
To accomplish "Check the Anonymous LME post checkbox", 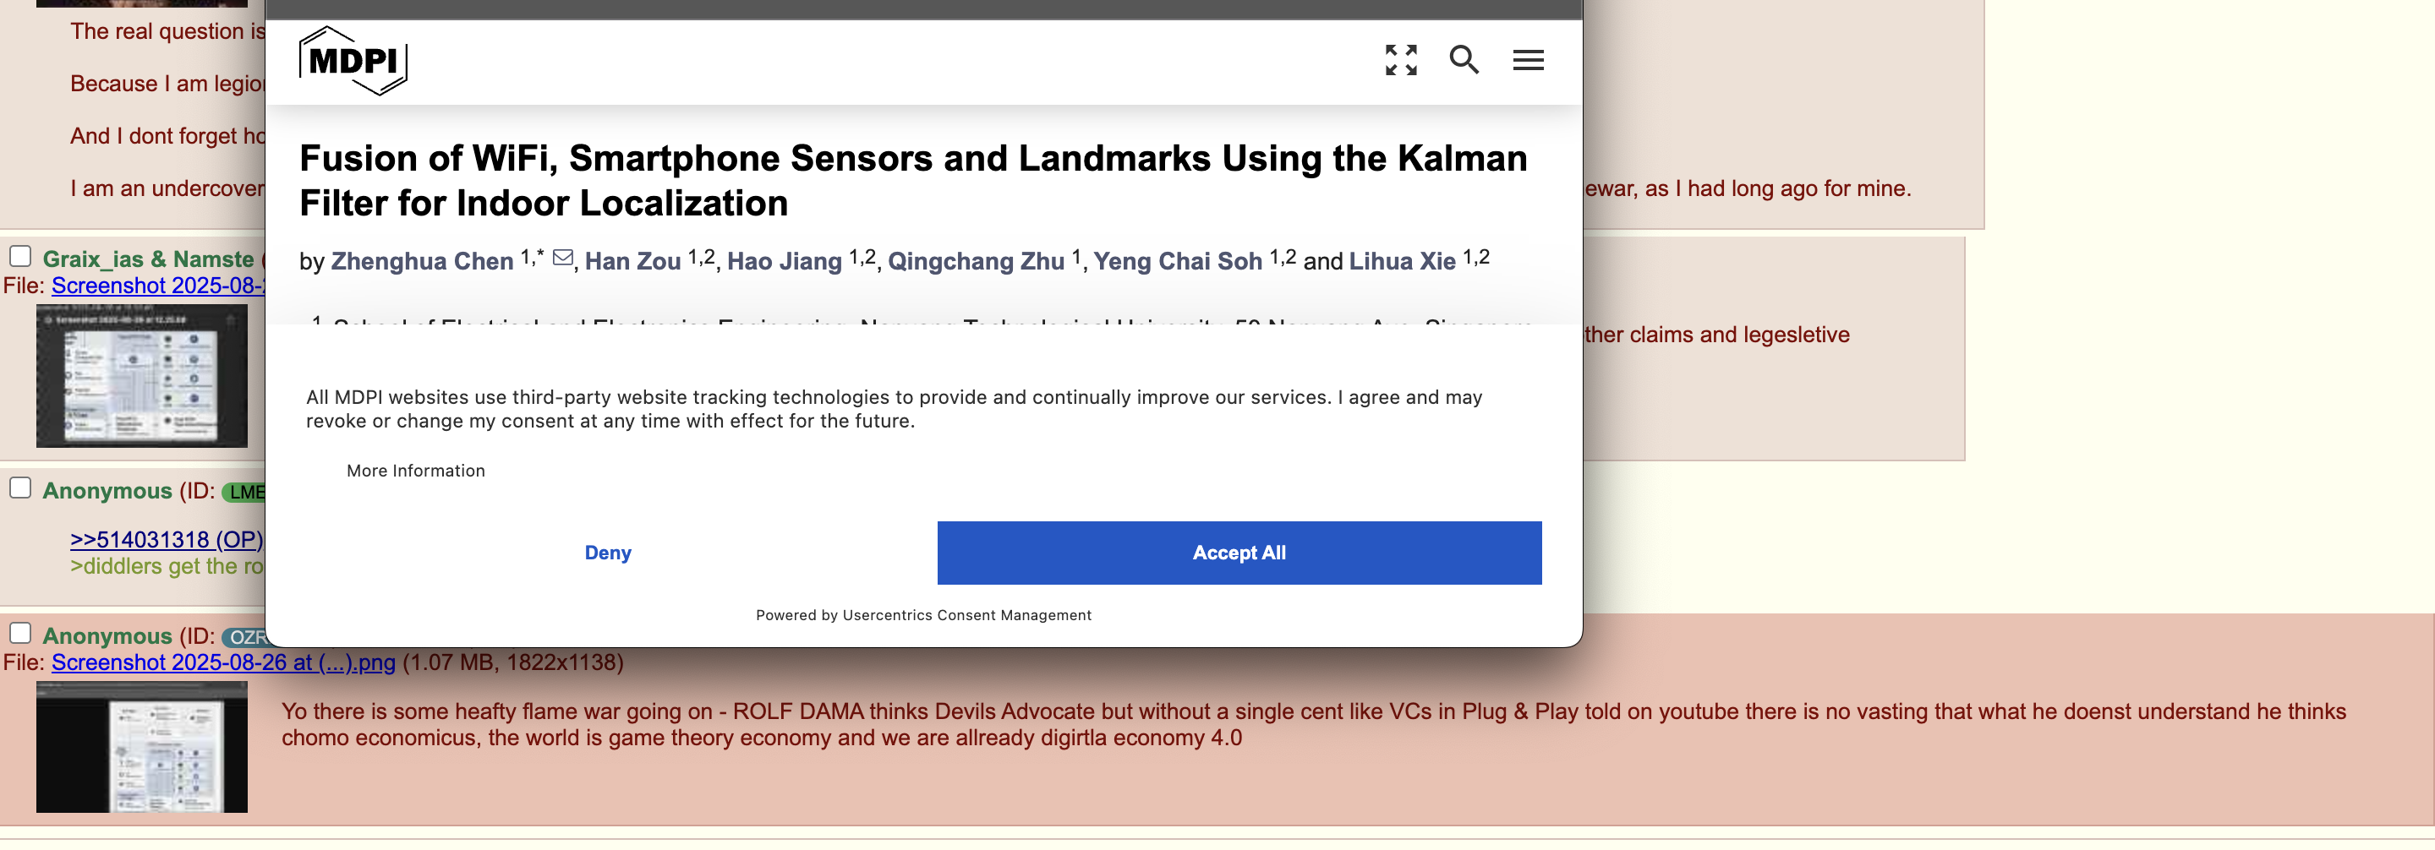I will click(x=21, y=488).
